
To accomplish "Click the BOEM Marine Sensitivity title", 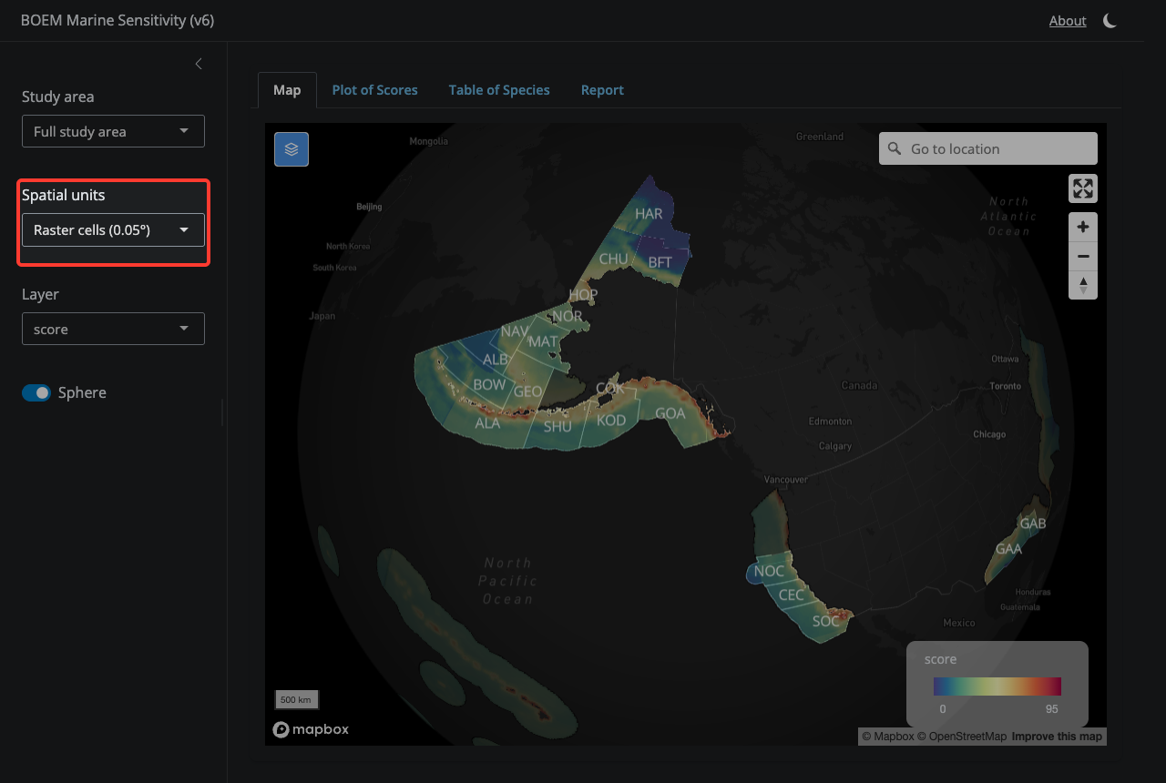I will pyautogui.click(x=118, y=20).
